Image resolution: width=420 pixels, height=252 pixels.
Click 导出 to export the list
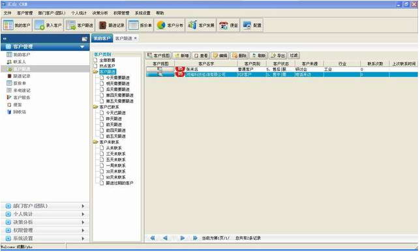(278, 55)
